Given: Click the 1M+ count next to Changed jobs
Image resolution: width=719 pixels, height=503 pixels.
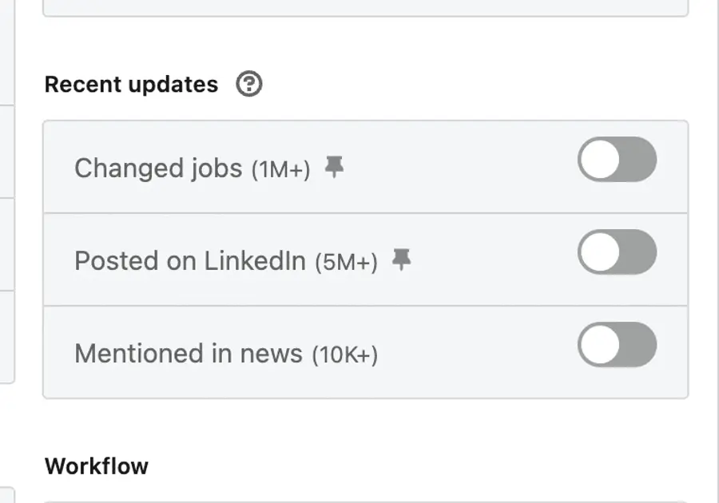Looking at the screenshot, I should [281, 170].
